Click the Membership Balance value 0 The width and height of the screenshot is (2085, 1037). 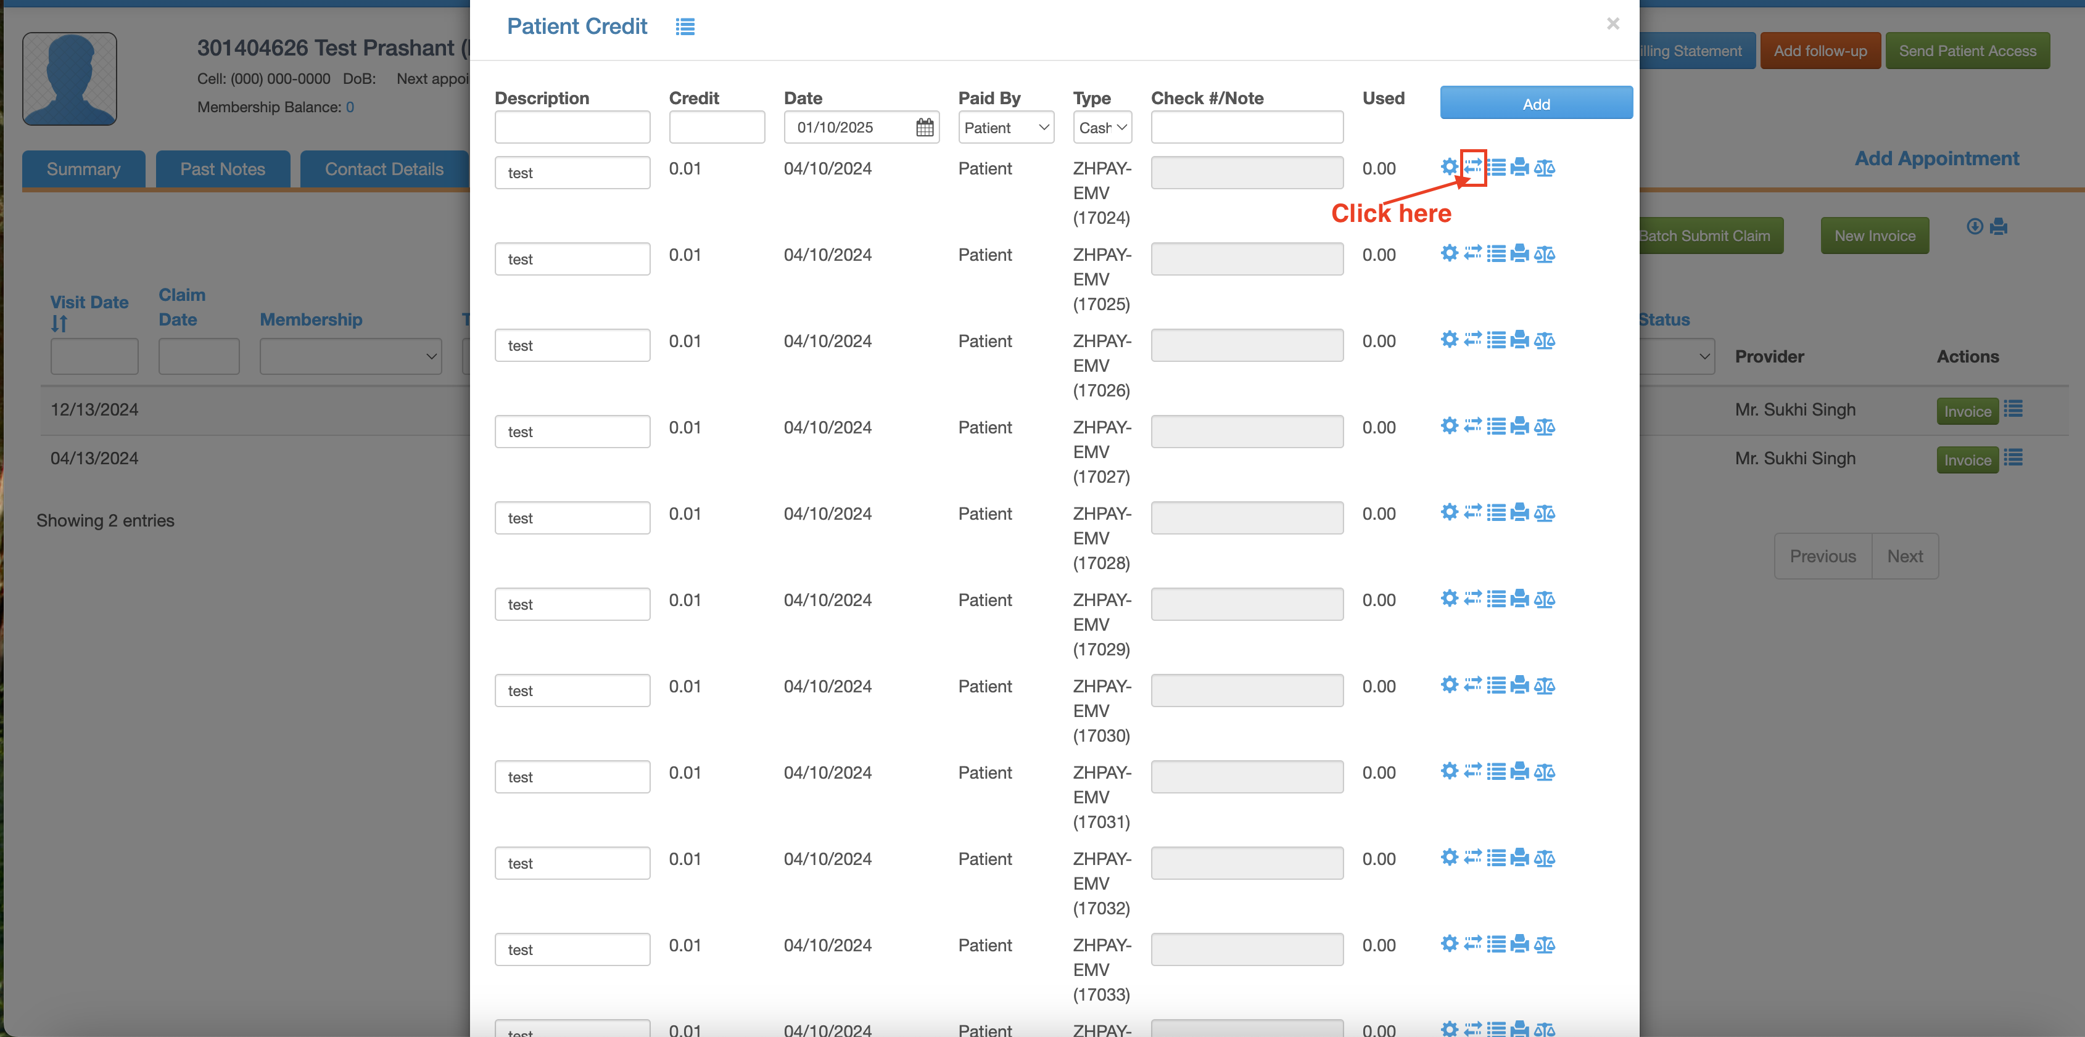click(350, 107)
